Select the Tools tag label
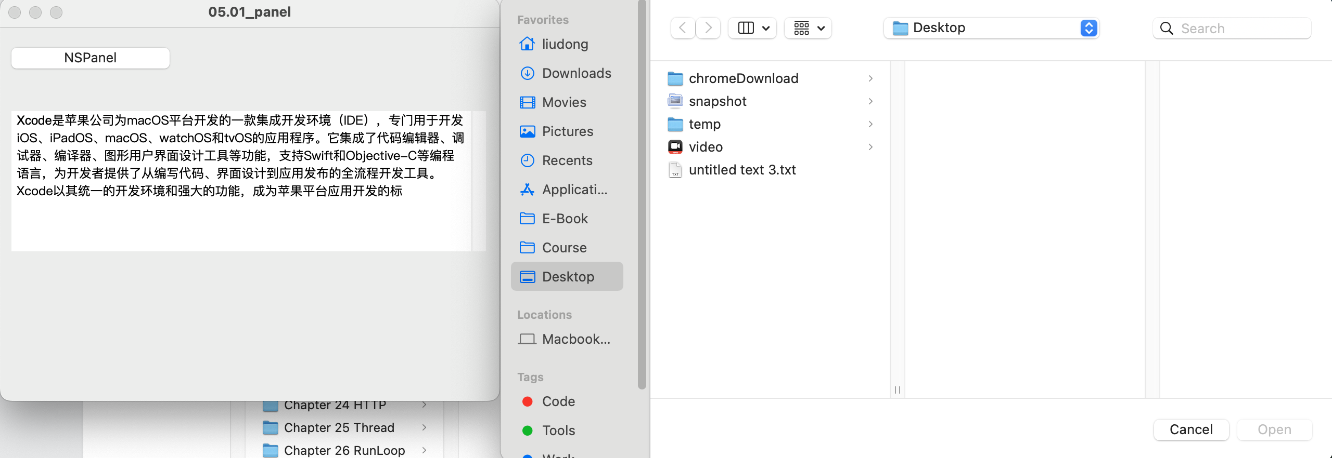This screenshot has width=1332, height=458. pyautogui.click(x=558, y=430)
